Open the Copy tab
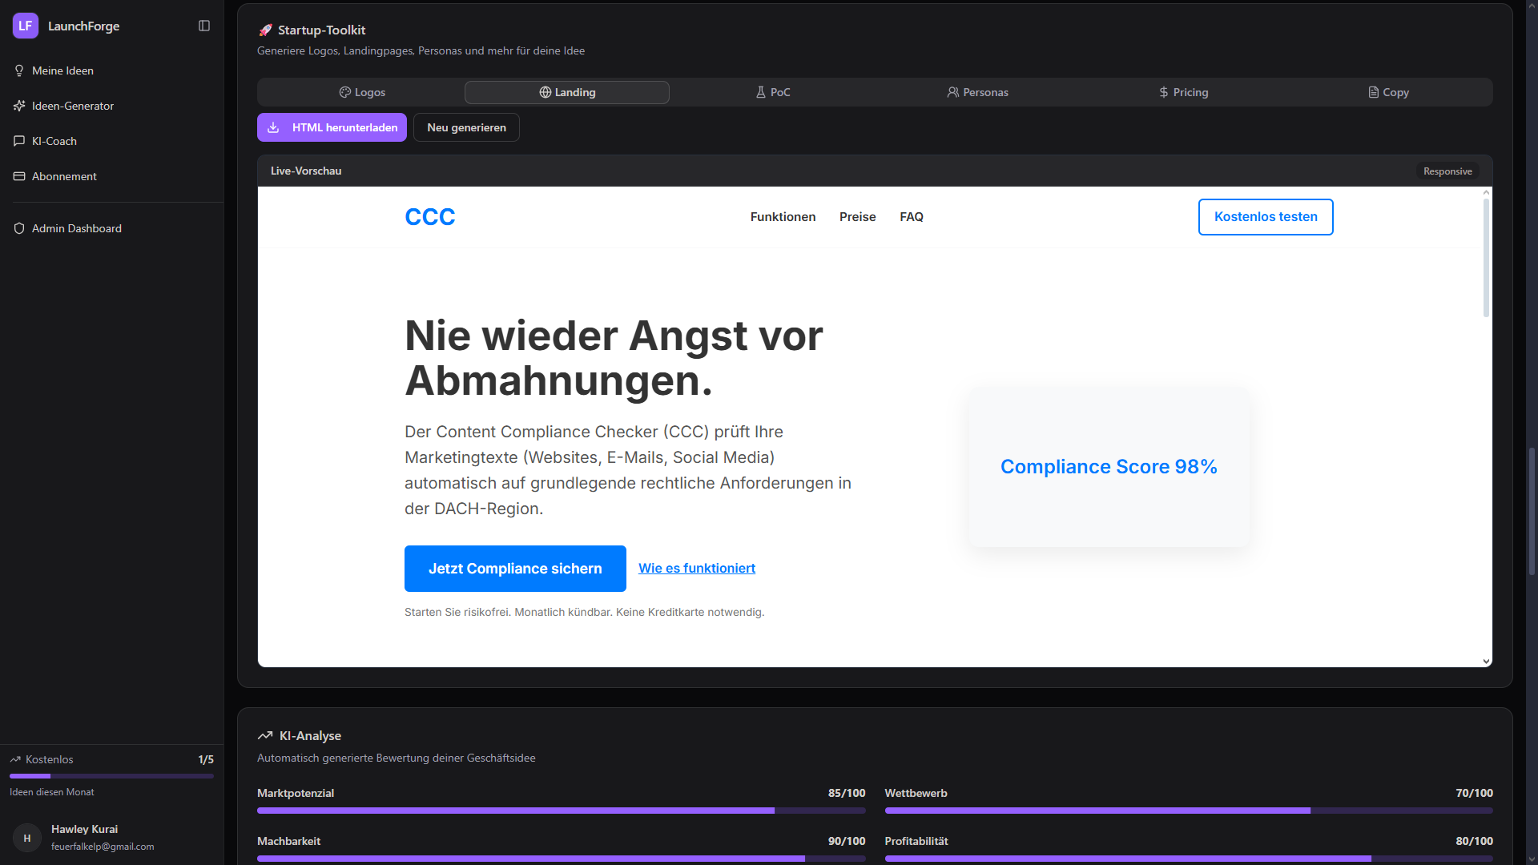Image resolution: width=1538 pixels, height=865 pixels. (x=1388, y=92)
